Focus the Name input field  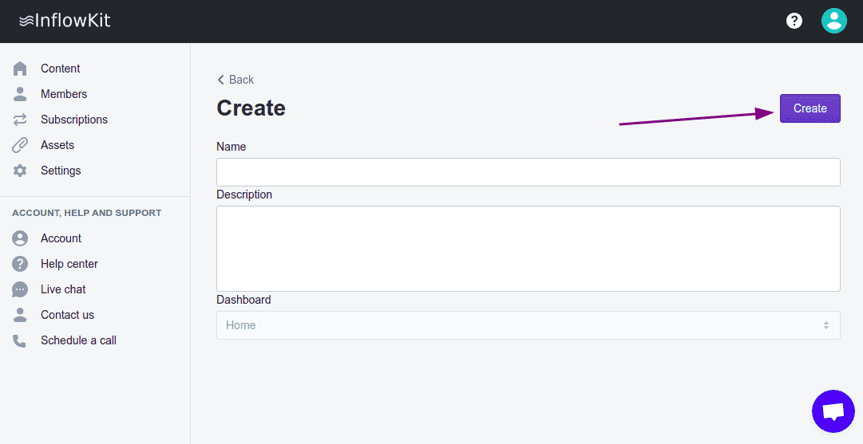click(528, 172)
